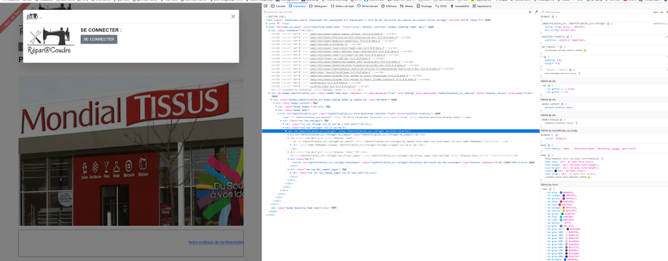Screen dimensions: 668x261
Task: Open the privacy policy link
Action: click(216, 242)
